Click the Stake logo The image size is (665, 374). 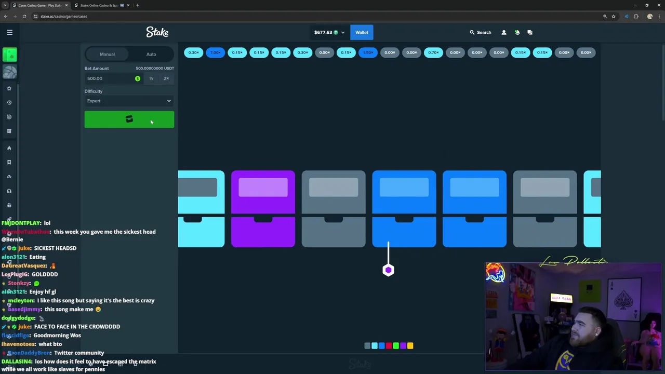157,32
